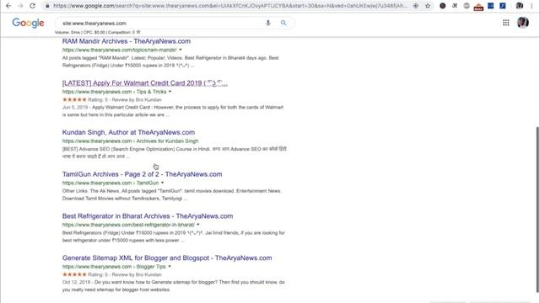Click the Archives for Kundan Singh breadcrumb
Image resolution: width=540 pixels, height=303 pixels.
pyautogui.click(x=167, y=141)
